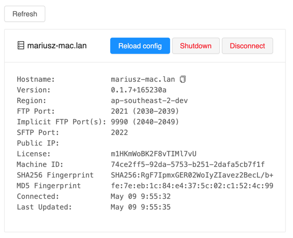Click the Machine ID value
This screenshot has width=293, height=238.
click(187, 164)
